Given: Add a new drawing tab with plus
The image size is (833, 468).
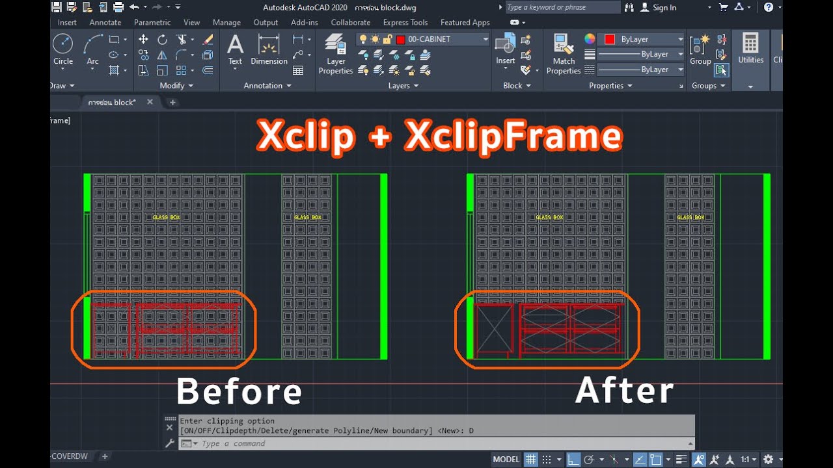Looking at the screenshot, I should pos(172,102).
